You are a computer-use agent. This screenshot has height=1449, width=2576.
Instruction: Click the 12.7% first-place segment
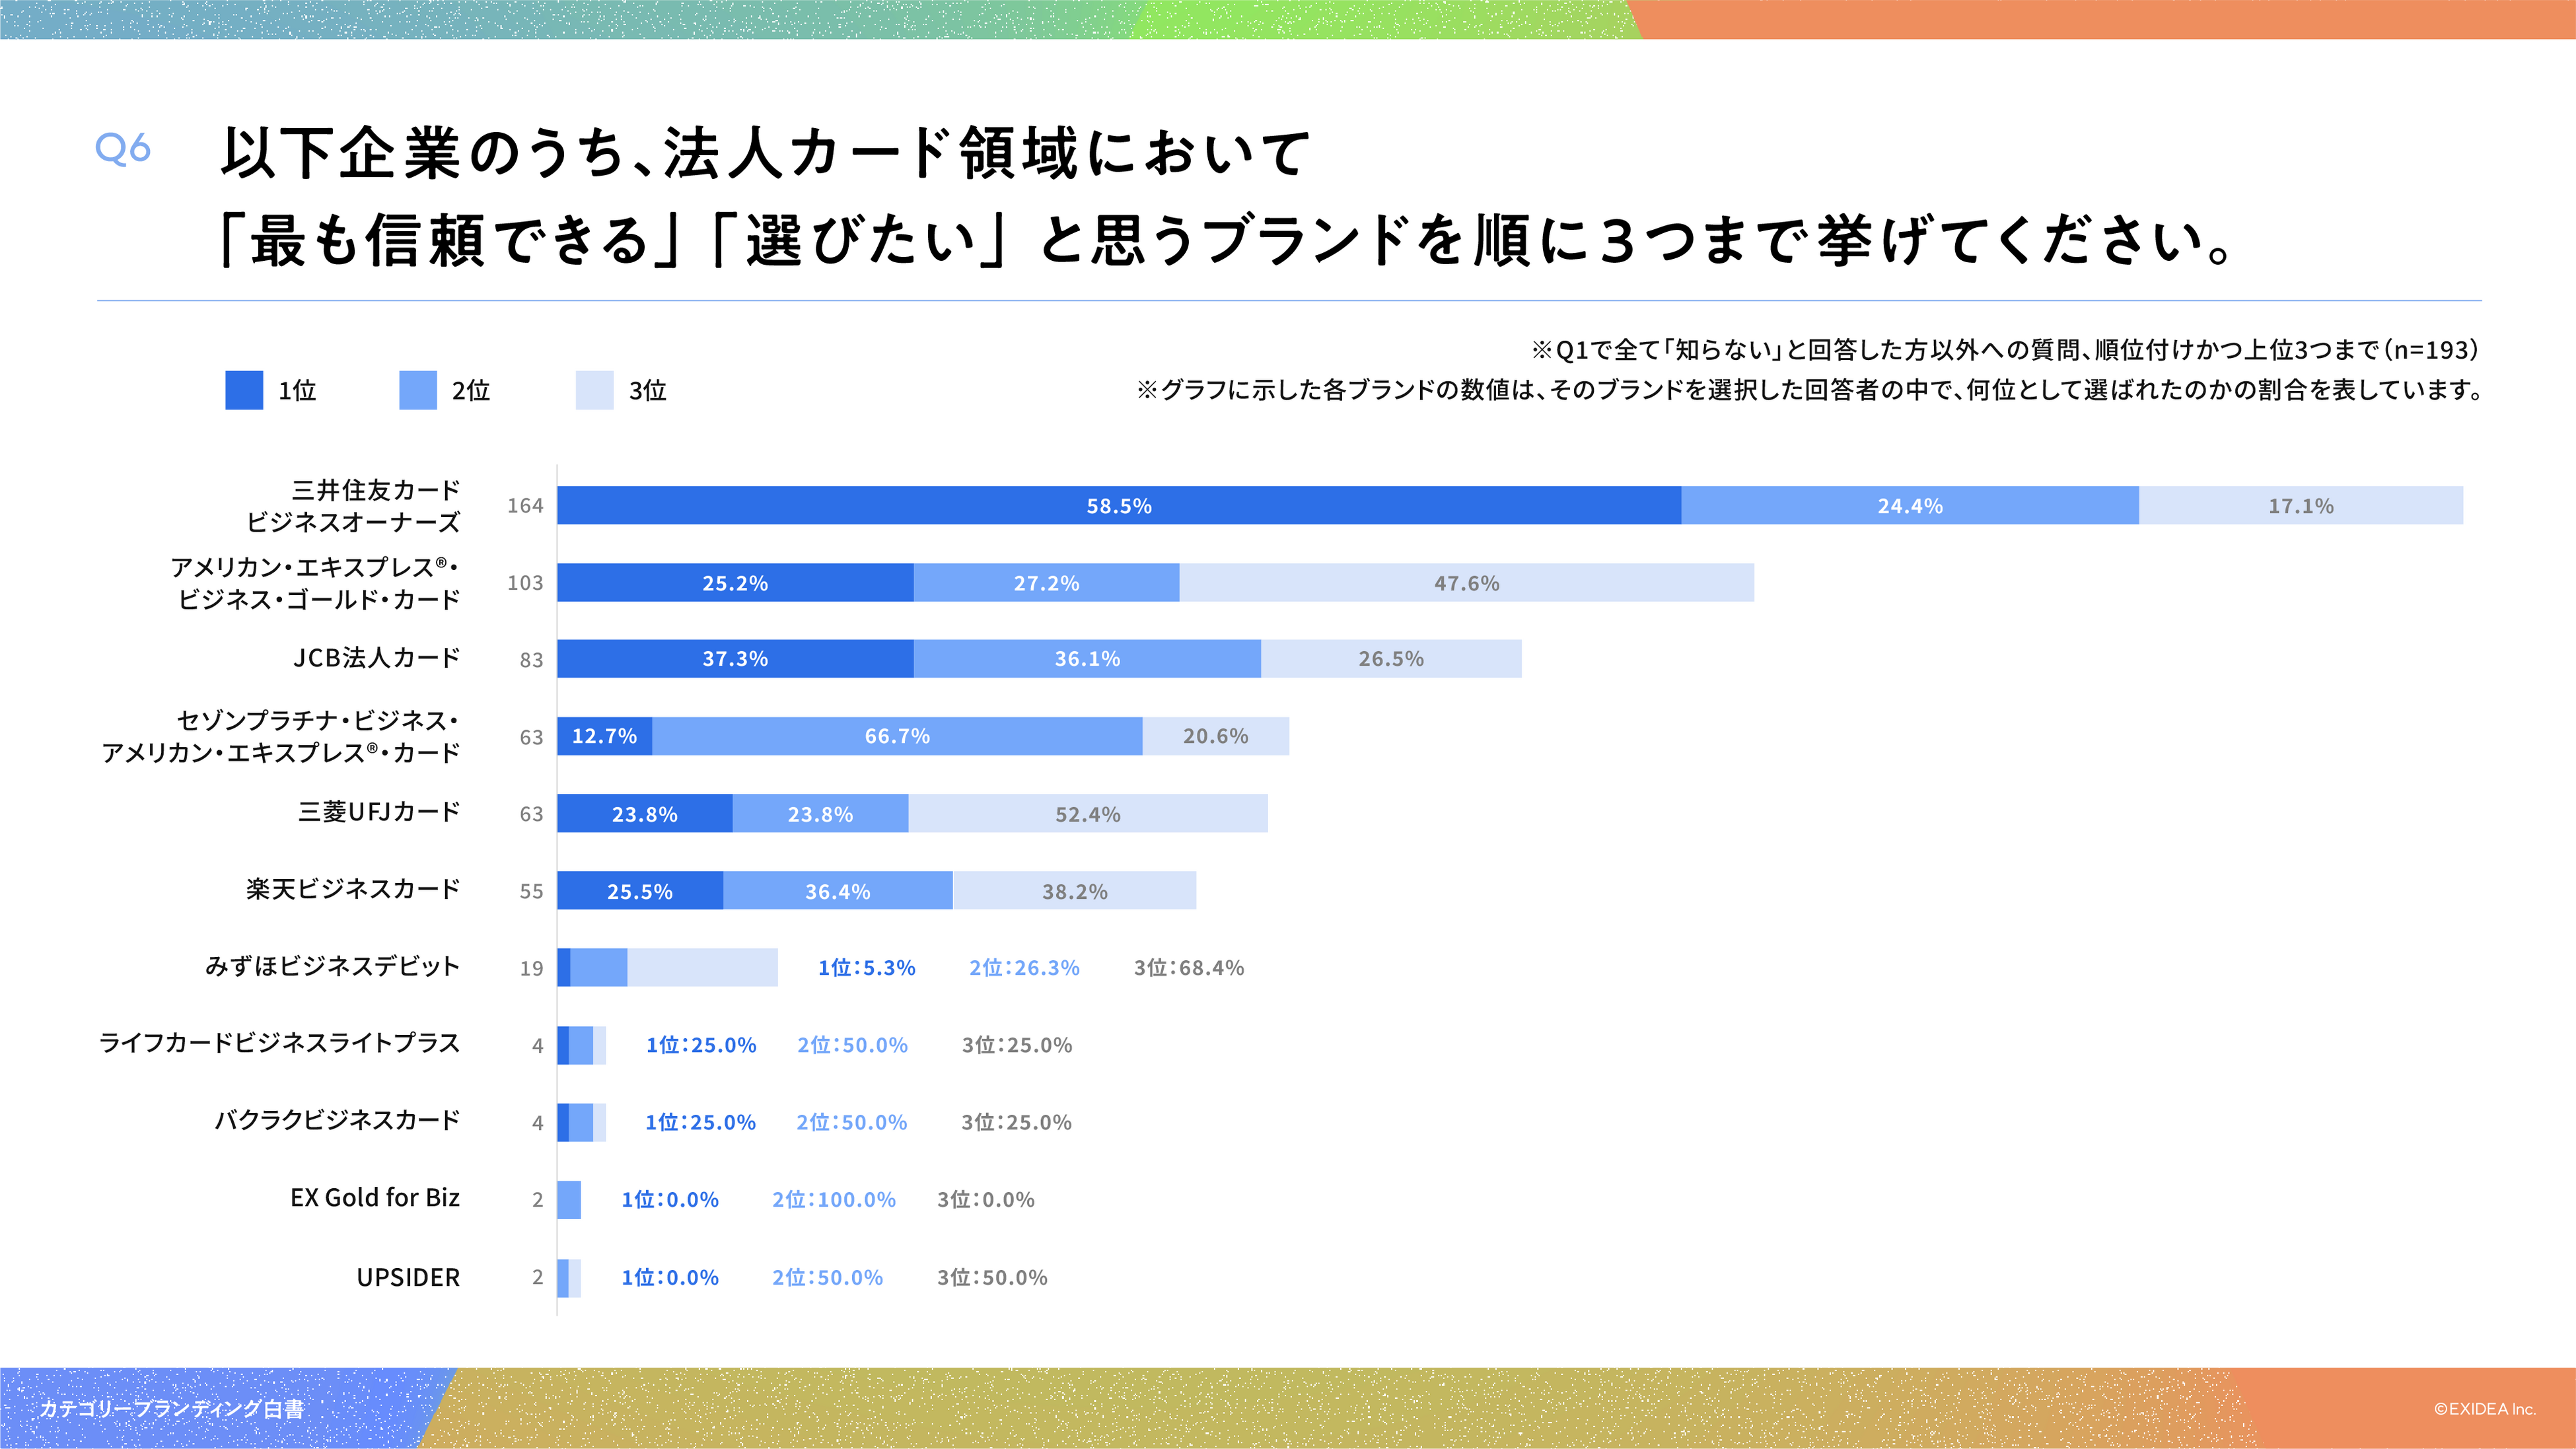pos(604,736)
